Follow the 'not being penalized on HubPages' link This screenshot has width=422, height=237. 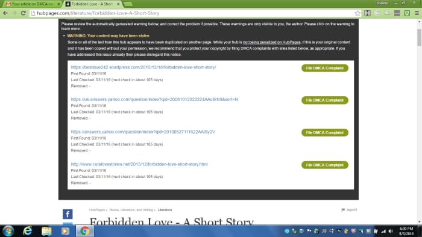pos(272,42)
